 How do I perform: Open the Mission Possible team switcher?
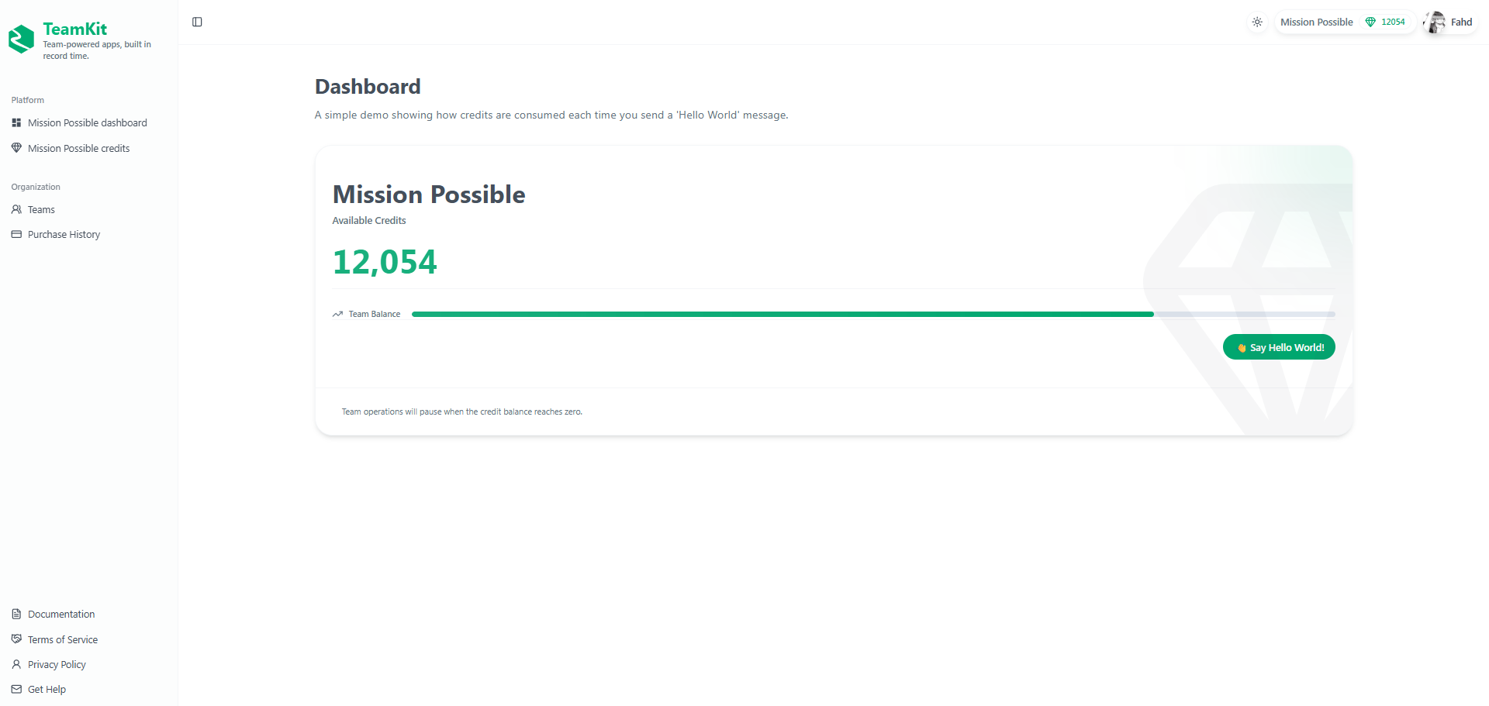[x=1316, y=22]
